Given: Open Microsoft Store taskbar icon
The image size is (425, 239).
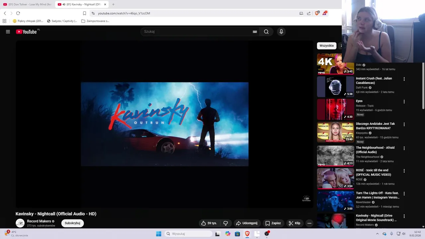Looking at the screenshot, I should coord(237,234).
